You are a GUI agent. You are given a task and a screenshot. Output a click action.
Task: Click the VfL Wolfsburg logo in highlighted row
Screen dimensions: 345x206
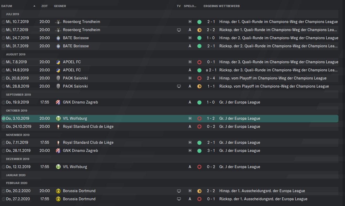click(58, 118)
